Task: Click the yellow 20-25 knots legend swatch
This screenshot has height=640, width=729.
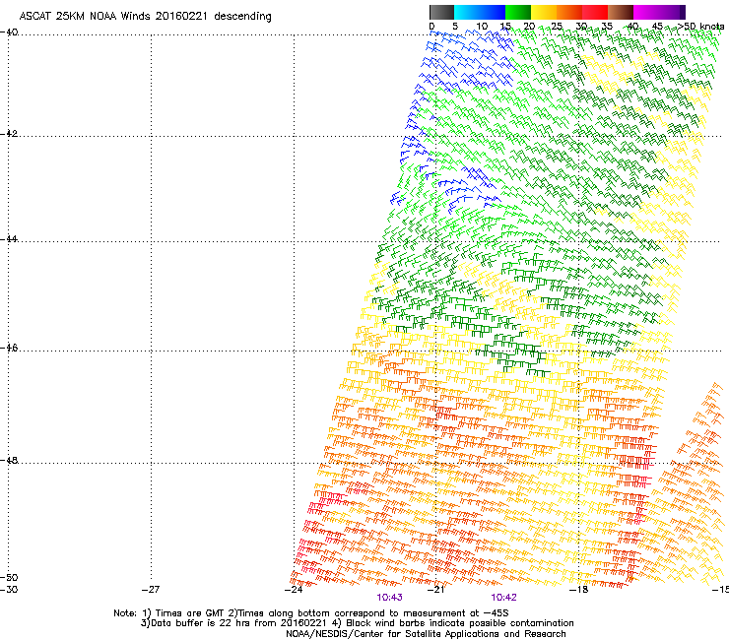Action: [x=544, y=12]
